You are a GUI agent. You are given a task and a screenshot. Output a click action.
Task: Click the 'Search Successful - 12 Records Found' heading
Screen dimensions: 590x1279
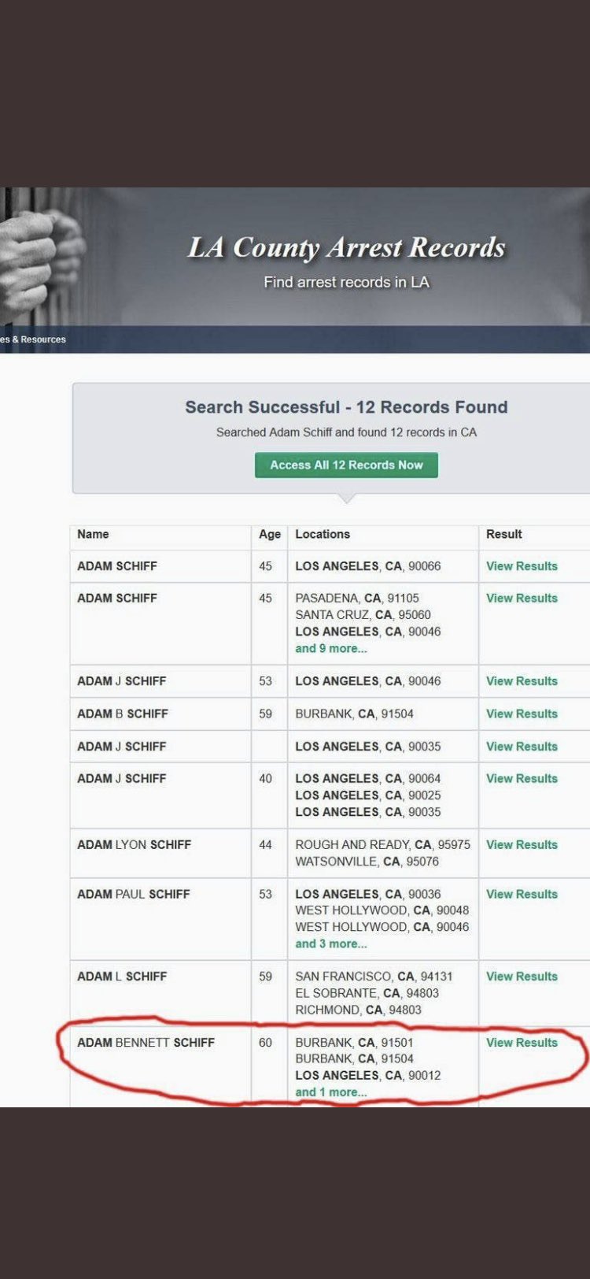tap(346, 407)
